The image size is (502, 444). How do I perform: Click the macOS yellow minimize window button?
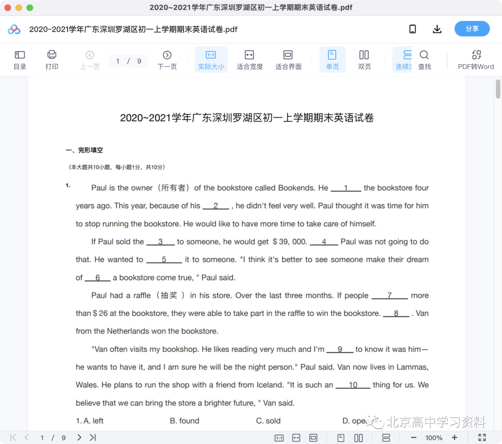pos(19,8)
